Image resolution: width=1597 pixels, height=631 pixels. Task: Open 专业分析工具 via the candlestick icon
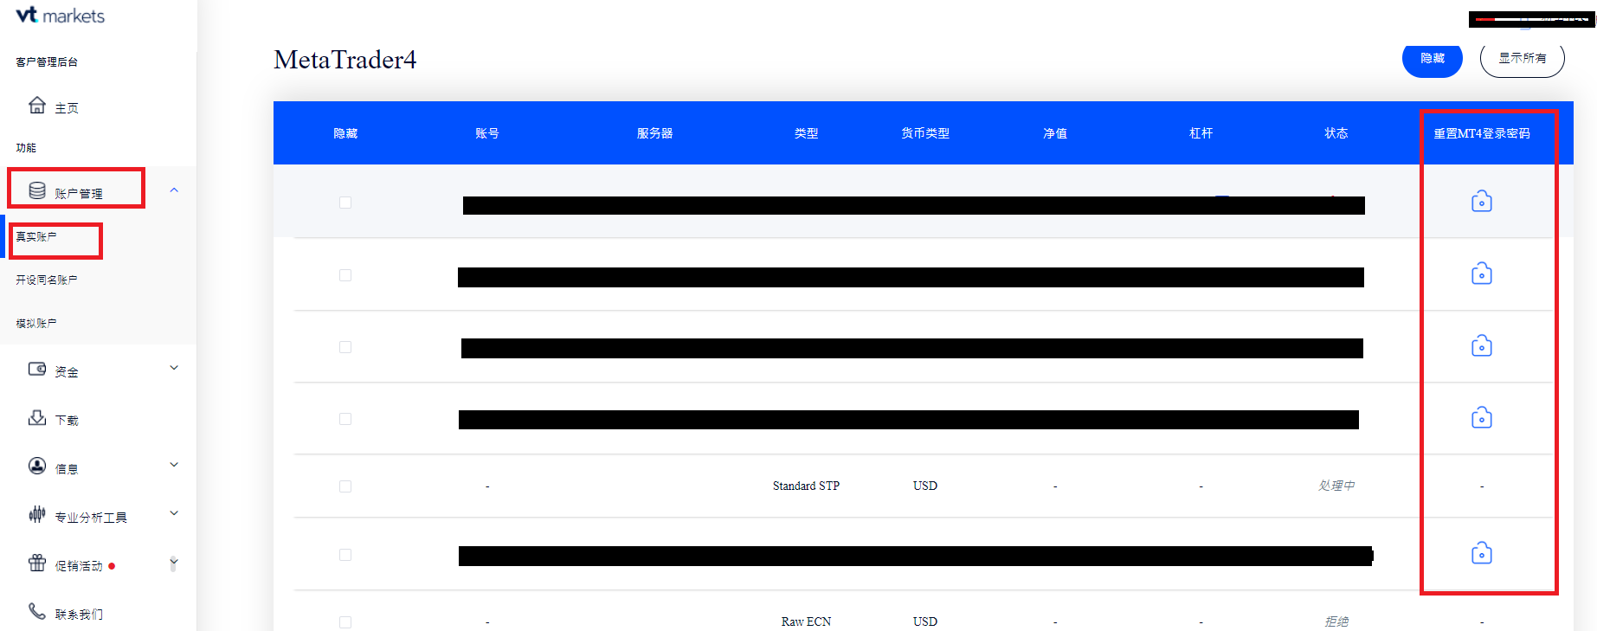37,514
